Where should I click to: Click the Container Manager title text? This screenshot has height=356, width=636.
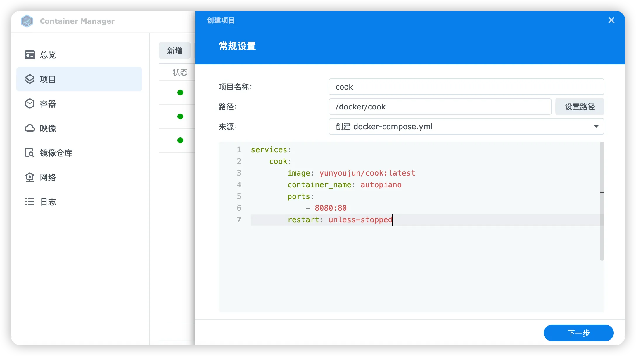click(77, 21)
